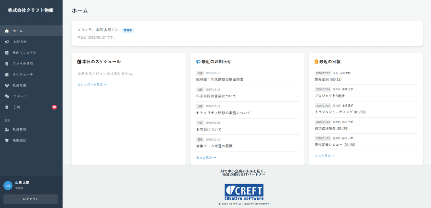Click the file icon for ファイル共有

pos(7,64)
